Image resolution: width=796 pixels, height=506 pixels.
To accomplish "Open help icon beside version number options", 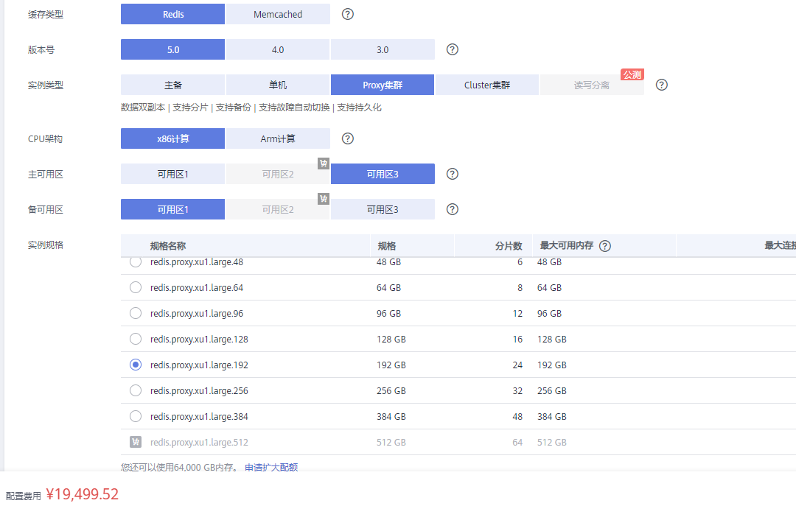I will click(x=453, y=50).
